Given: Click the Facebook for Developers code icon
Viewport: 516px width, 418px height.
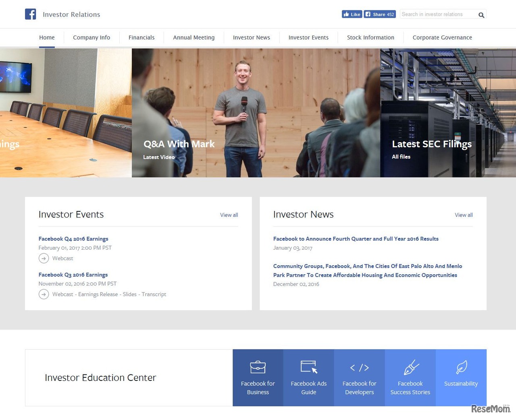Looking at the screenshot, I should point(359,367).
